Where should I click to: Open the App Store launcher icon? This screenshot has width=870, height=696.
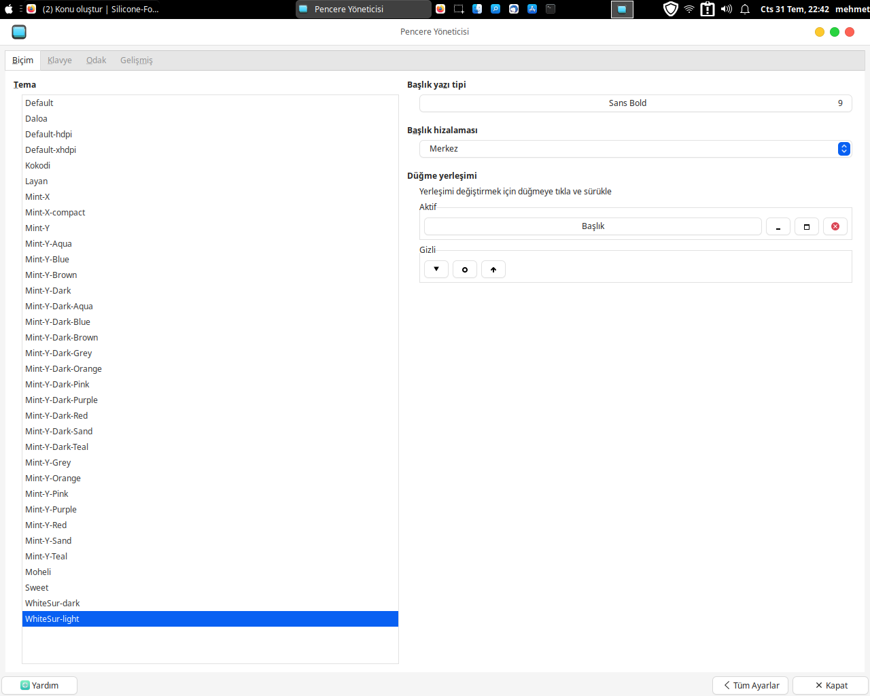pyautogui.click(x=532, y=9)
